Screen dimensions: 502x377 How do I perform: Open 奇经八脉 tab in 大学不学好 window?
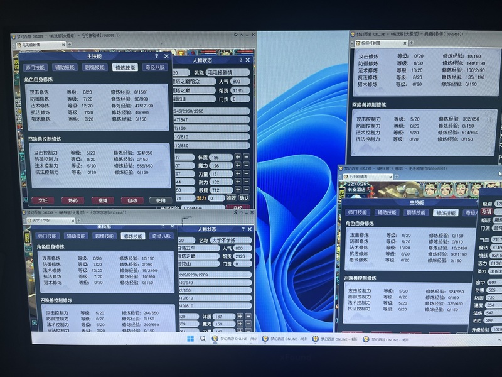coord(162,236)
